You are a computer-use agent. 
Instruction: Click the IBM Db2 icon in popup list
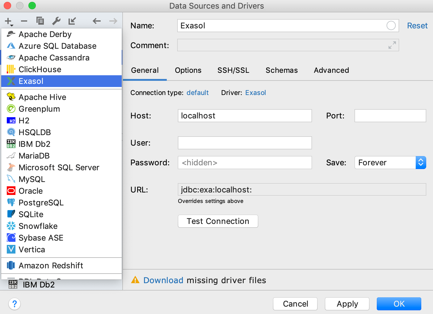coord(11,144)
